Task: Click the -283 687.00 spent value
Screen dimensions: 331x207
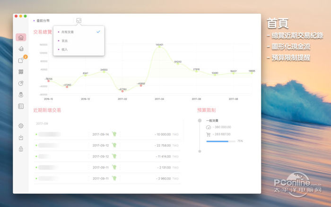Action: [x=222, y=134]
